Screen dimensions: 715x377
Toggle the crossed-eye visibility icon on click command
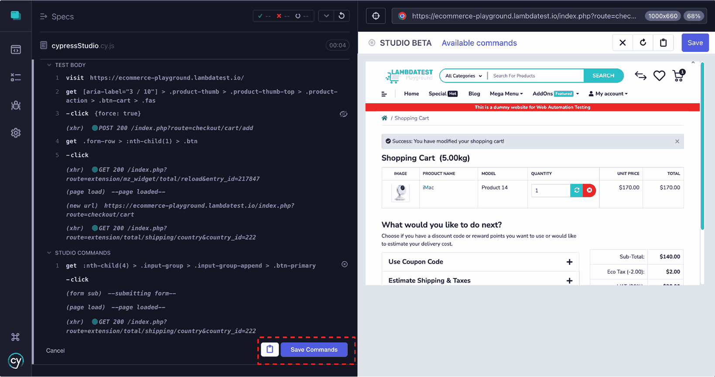pyautogui.click(x=344, y=114)
